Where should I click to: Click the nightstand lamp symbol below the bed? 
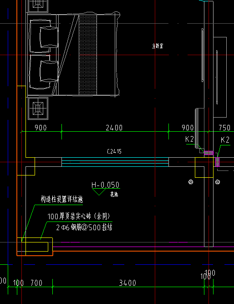(38, 108)
